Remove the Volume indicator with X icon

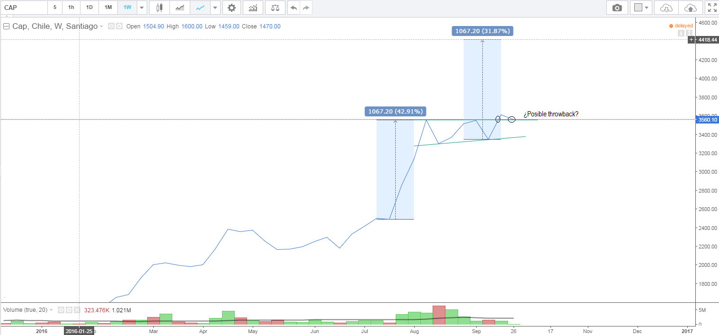pyautogui.click(x=77, y=310)
